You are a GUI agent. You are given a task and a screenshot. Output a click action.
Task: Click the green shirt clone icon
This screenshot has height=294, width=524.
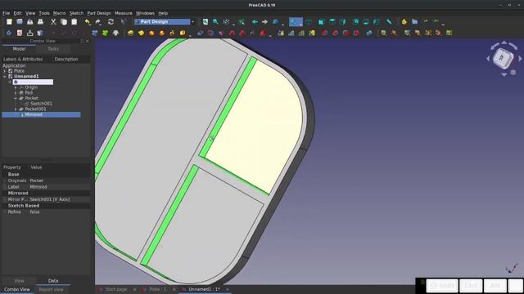106,33
